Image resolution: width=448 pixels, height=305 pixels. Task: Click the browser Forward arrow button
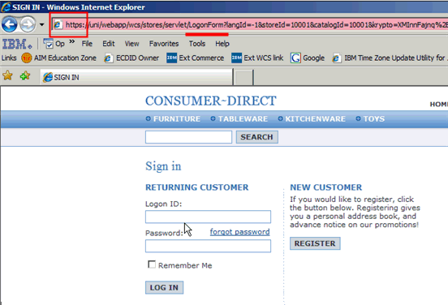coord(28,24)
